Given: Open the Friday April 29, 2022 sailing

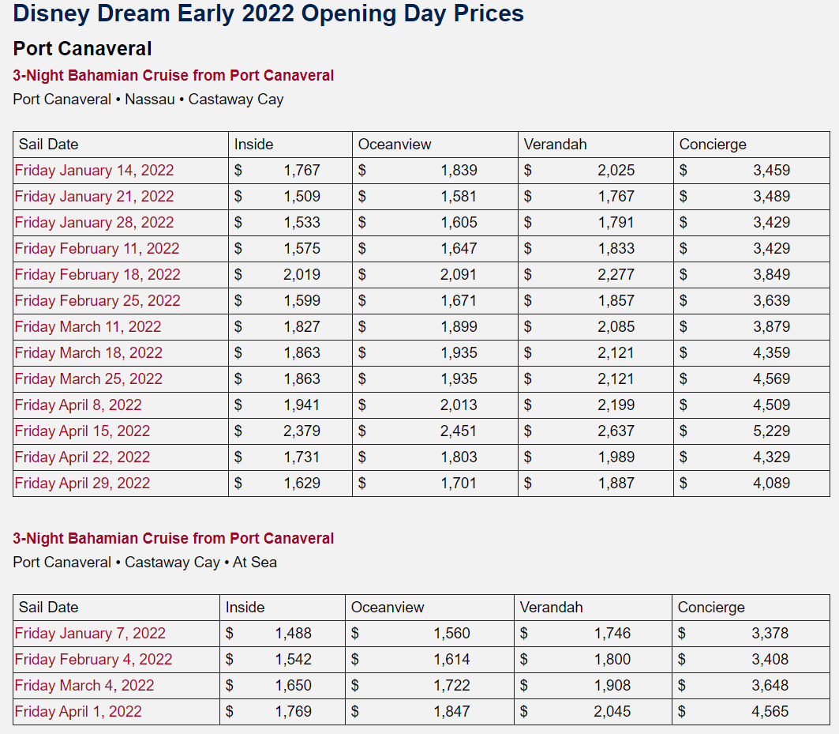Looking at the screenshot, I should [82, 484].
